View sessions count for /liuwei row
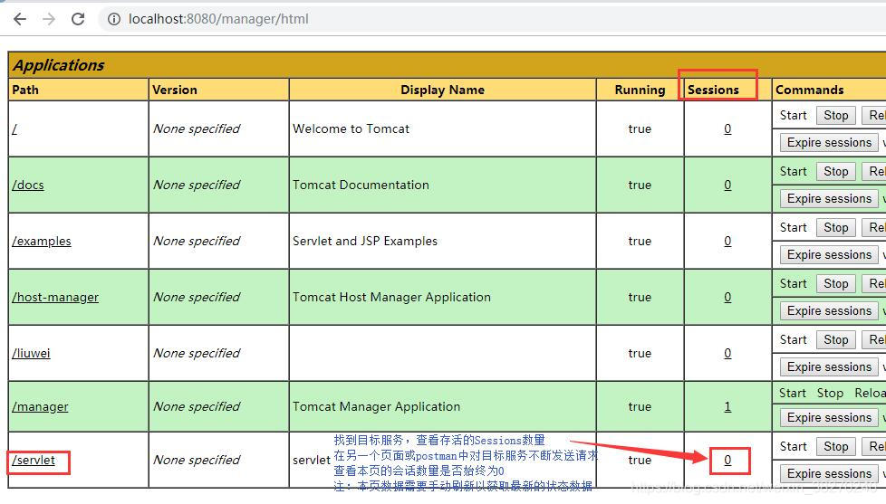886x504 pixels. click(x=727, y=353)
